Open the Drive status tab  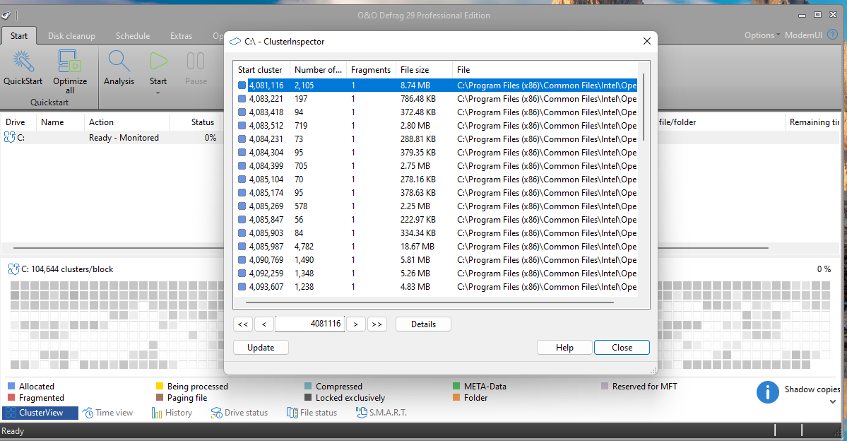pyautogui.click(x=239, y=413)
